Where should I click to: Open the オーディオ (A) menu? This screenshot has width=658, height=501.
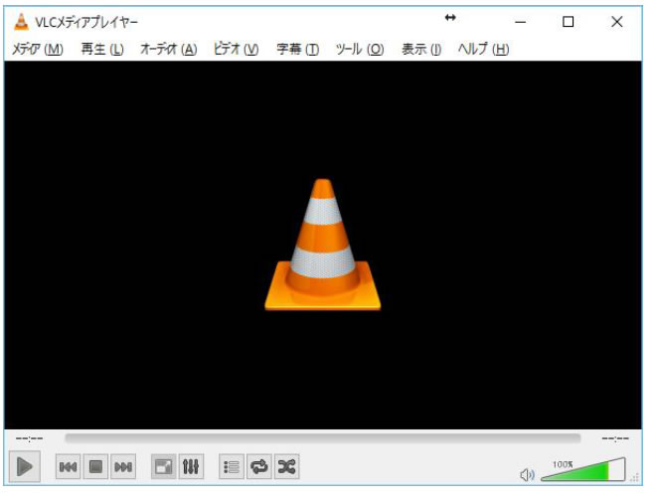[169, 49]
